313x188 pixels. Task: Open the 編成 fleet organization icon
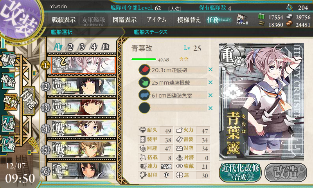pyautogui.click(x=8, y=60)
